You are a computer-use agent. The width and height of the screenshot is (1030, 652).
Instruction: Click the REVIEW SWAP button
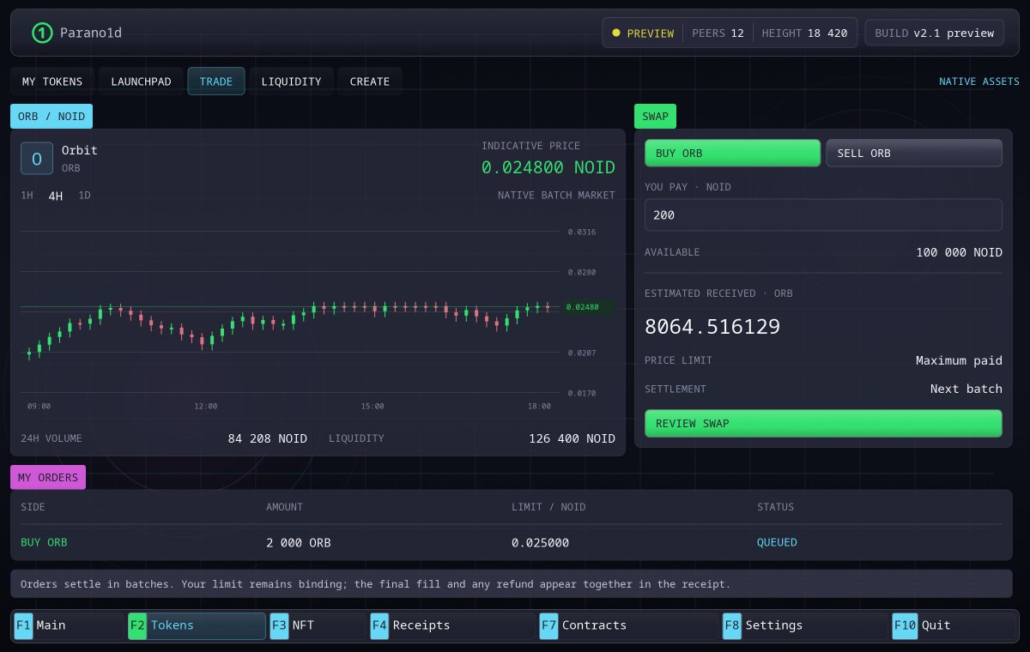(x=823, y=424)
